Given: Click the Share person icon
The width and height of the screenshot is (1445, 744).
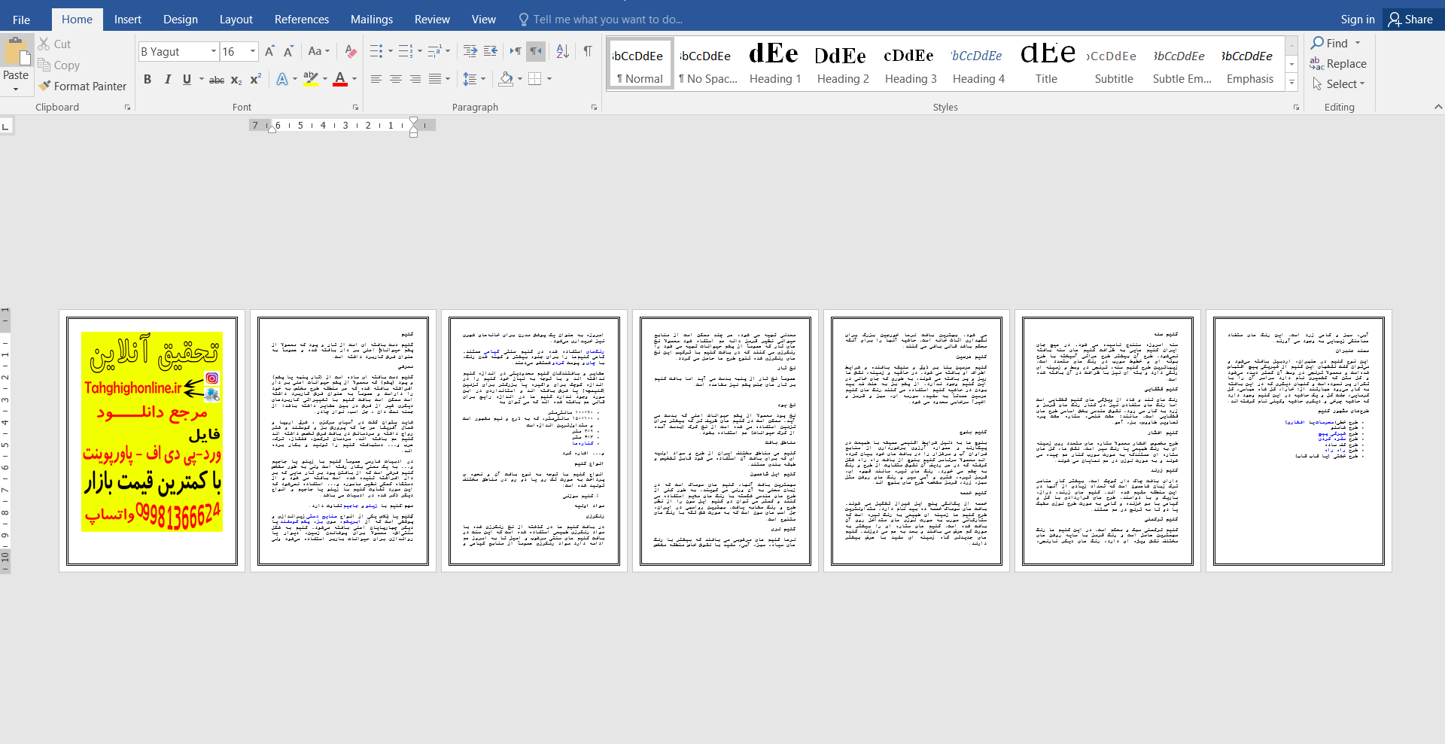Looking at the screenshot, I should [x=1395, y=20].
